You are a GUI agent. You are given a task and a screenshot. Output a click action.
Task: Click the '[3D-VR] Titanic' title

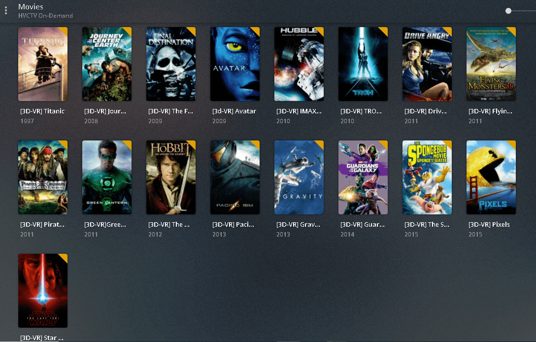tap(42, 111)
